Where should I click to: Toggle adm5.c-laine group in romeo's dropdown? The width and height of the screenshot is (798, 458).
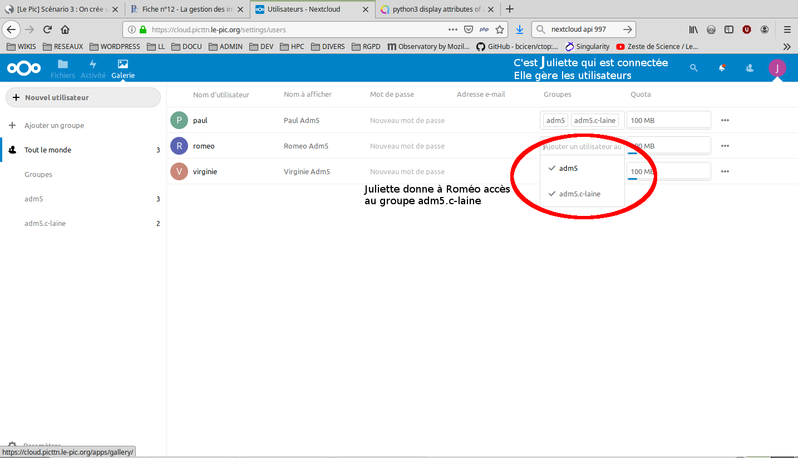pos(582,194)
